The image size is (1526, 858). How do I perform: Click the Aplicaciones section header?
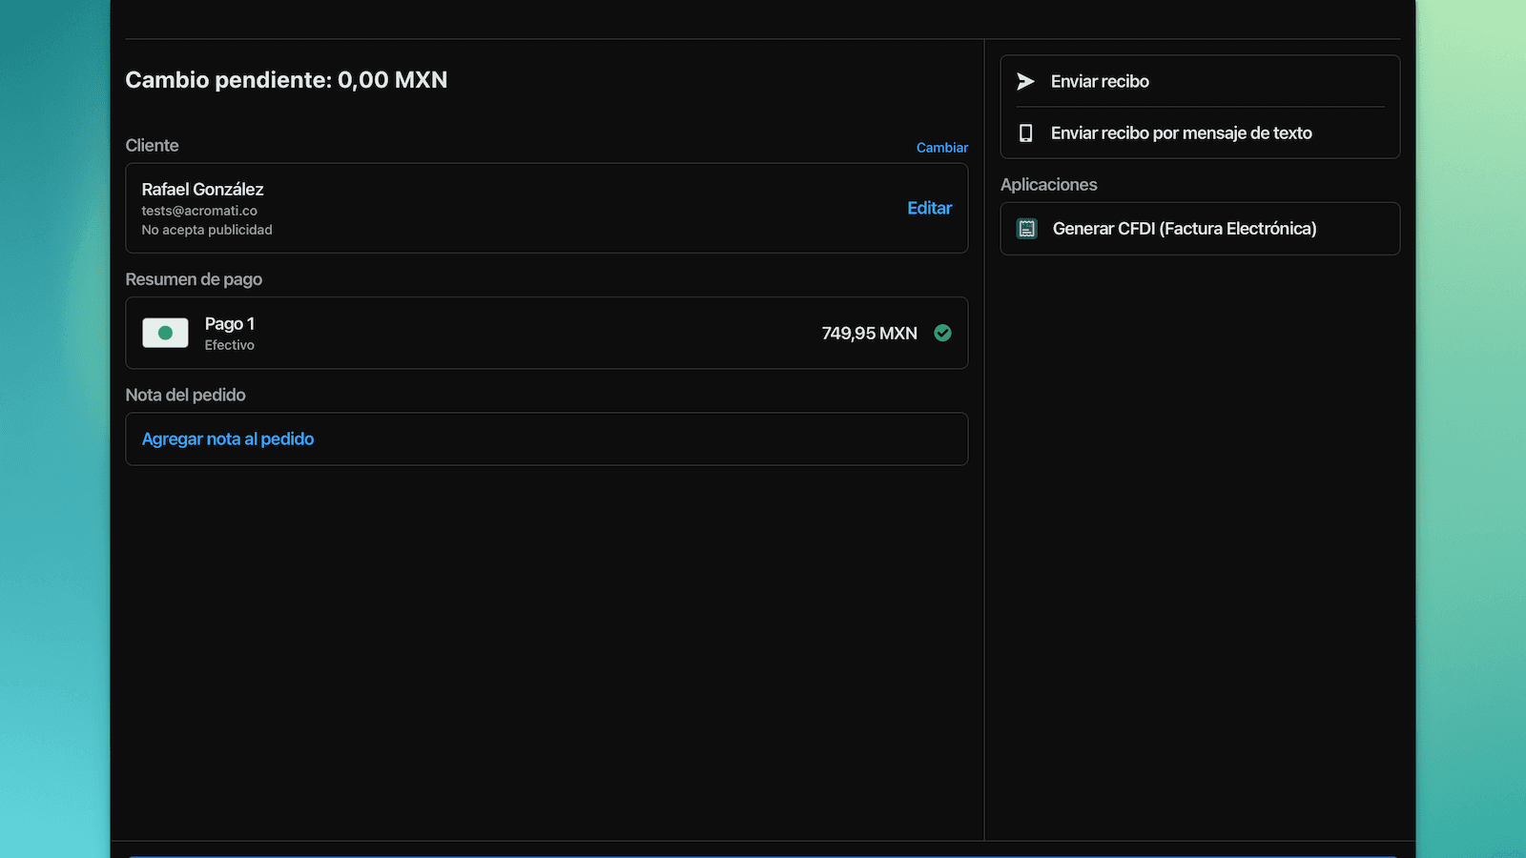pos(1048,185)
